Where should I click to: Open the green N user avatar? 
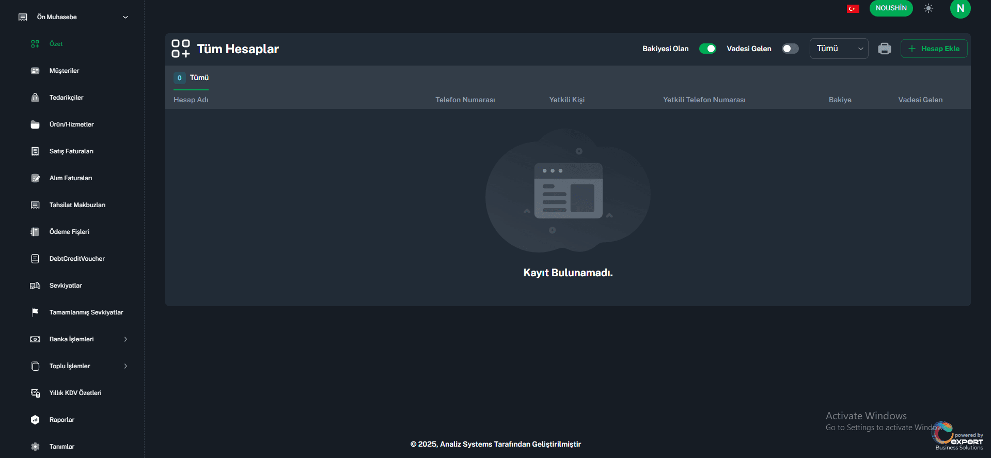point(960,9)
